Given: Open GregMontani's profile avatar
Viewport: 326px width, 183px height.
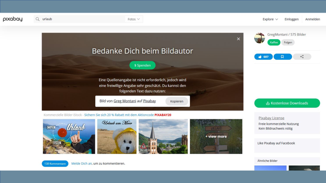Looking at the screenshot, I should [259, 38].
